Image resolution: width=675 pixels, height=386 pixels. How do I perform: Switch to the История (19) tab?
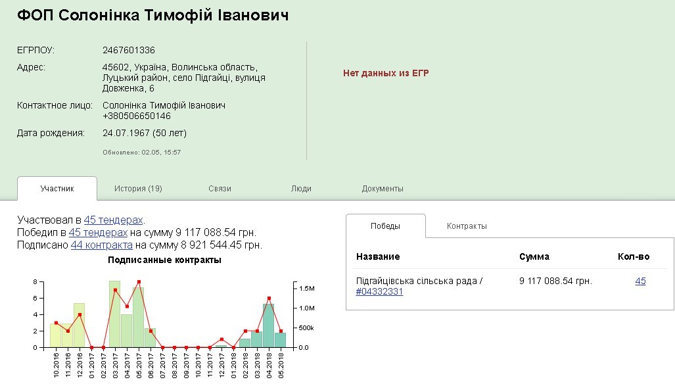[x=138, y=189]
